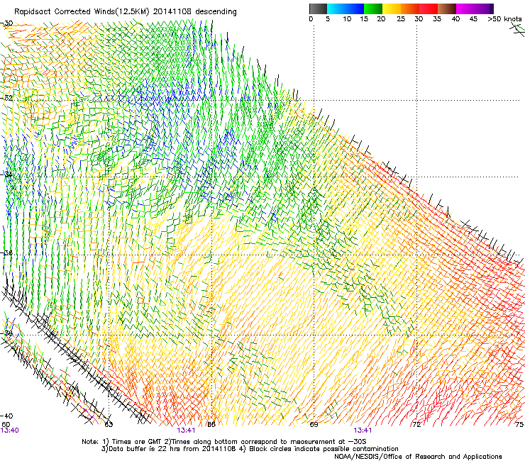Click the title 'Rapidscat Corrected Winds(12.5KM)'
Image resolution: width=525 pixels, height=461 pixels.
(x=82, y=12)
